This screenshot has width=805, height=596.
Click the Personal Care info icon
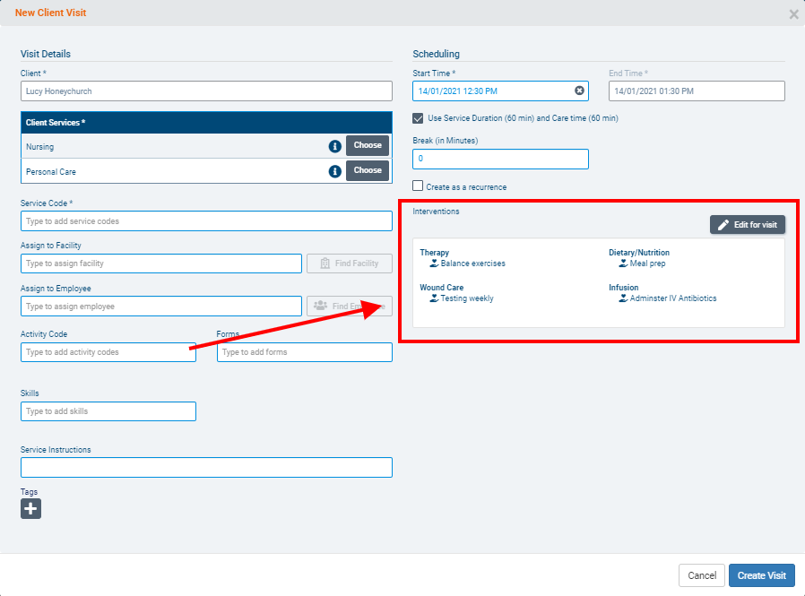(x=334, y=171)
